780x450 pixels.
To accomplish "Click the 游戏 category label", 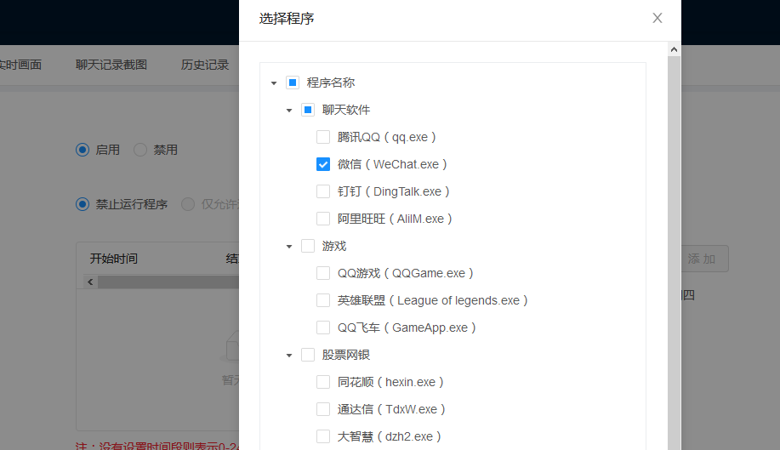I will (x=333, y=246).
